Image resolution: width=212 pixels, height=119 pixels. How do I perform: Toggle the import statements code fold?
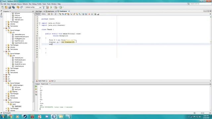point(40,23)
